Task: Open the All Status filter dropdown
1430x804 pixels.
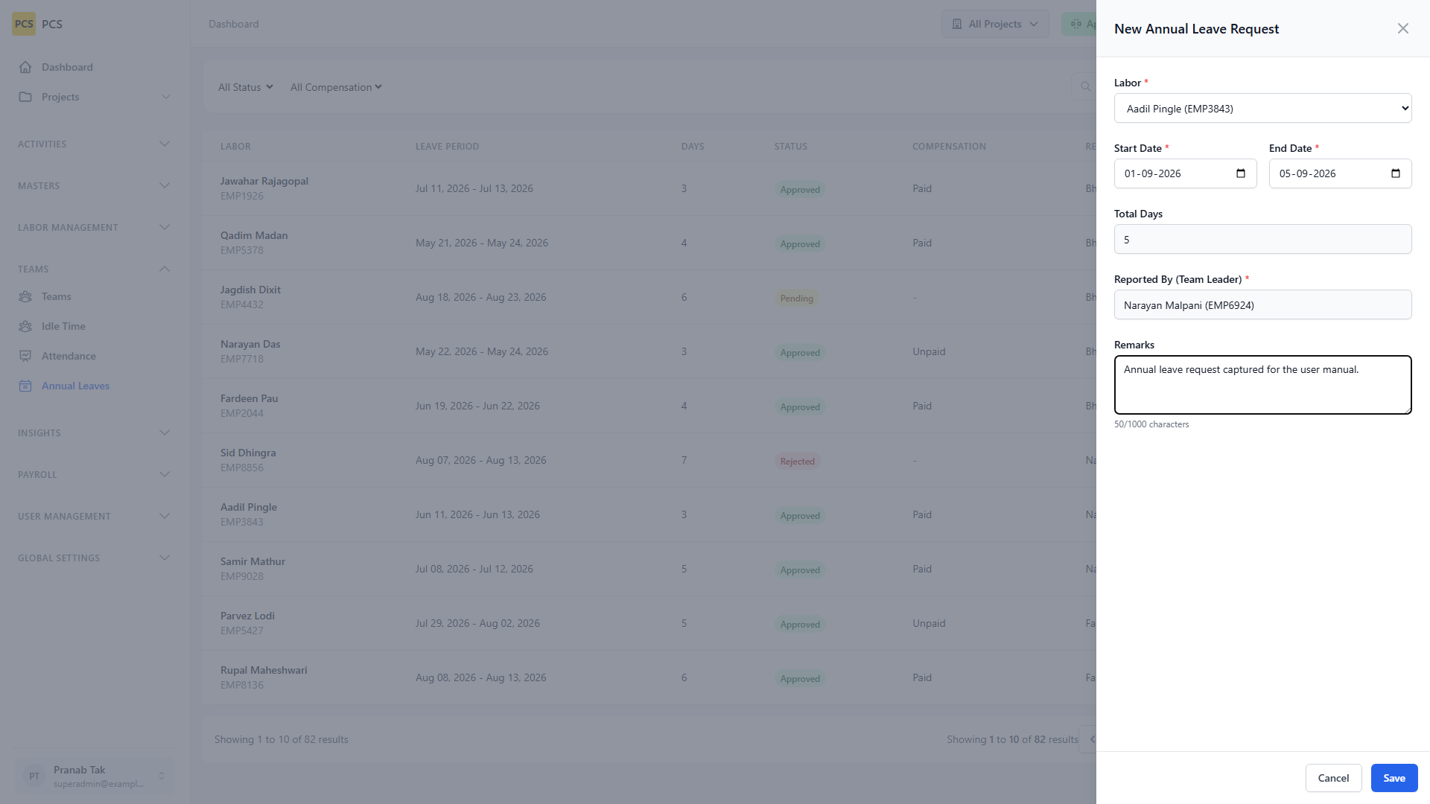Action: pos(246,87)
